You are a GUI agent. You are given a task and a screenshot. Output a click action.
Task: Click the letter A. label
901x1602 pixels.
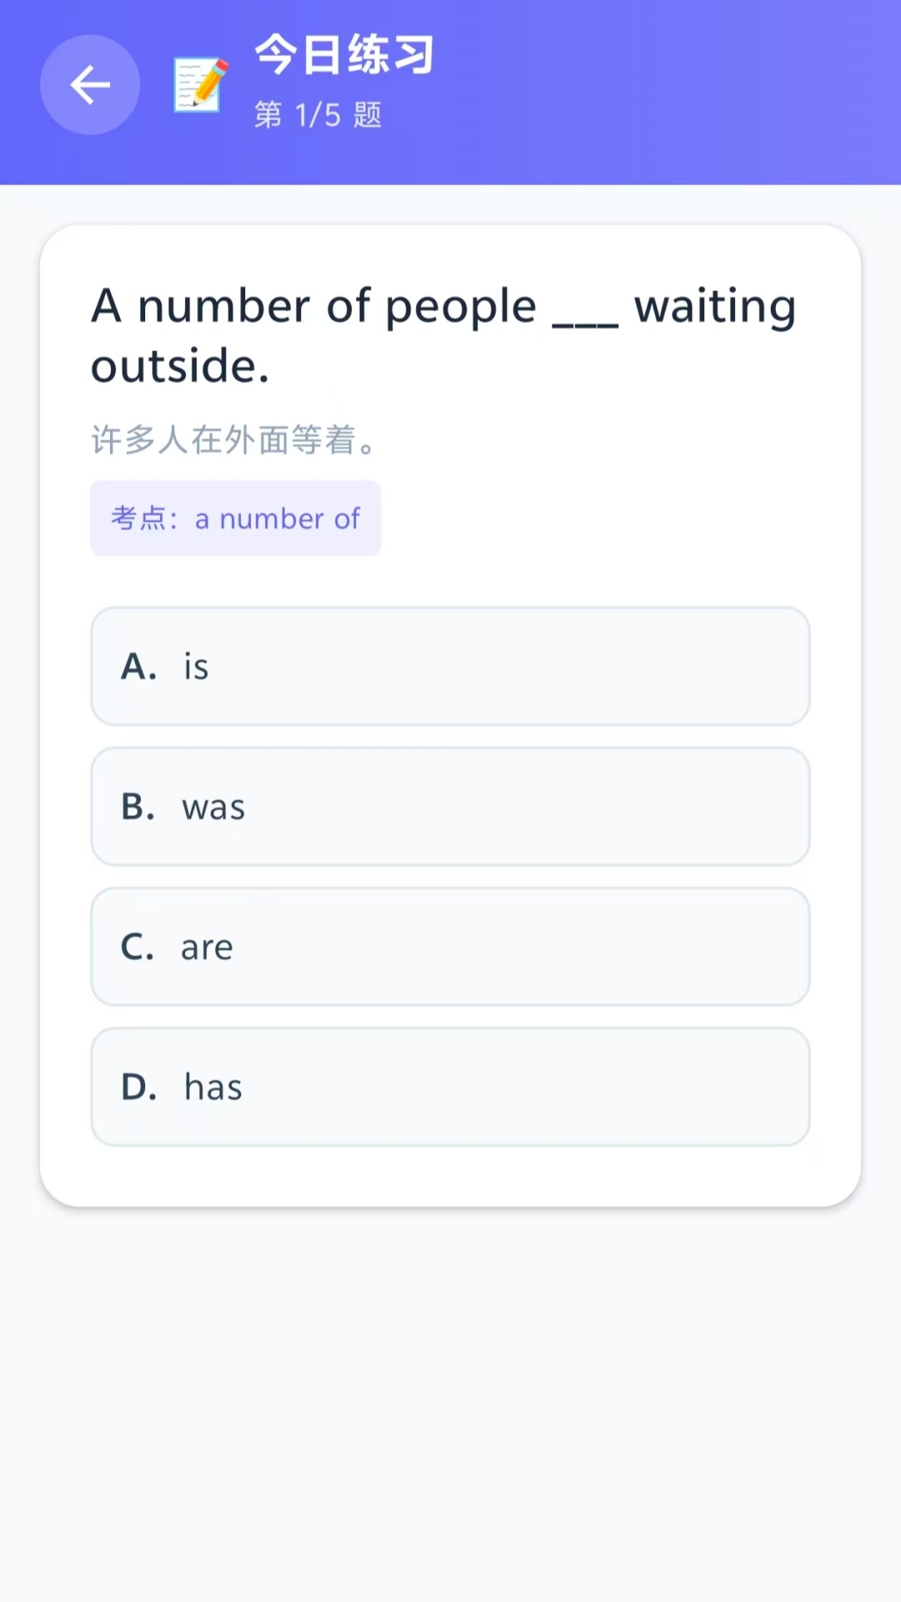point(138,667)
